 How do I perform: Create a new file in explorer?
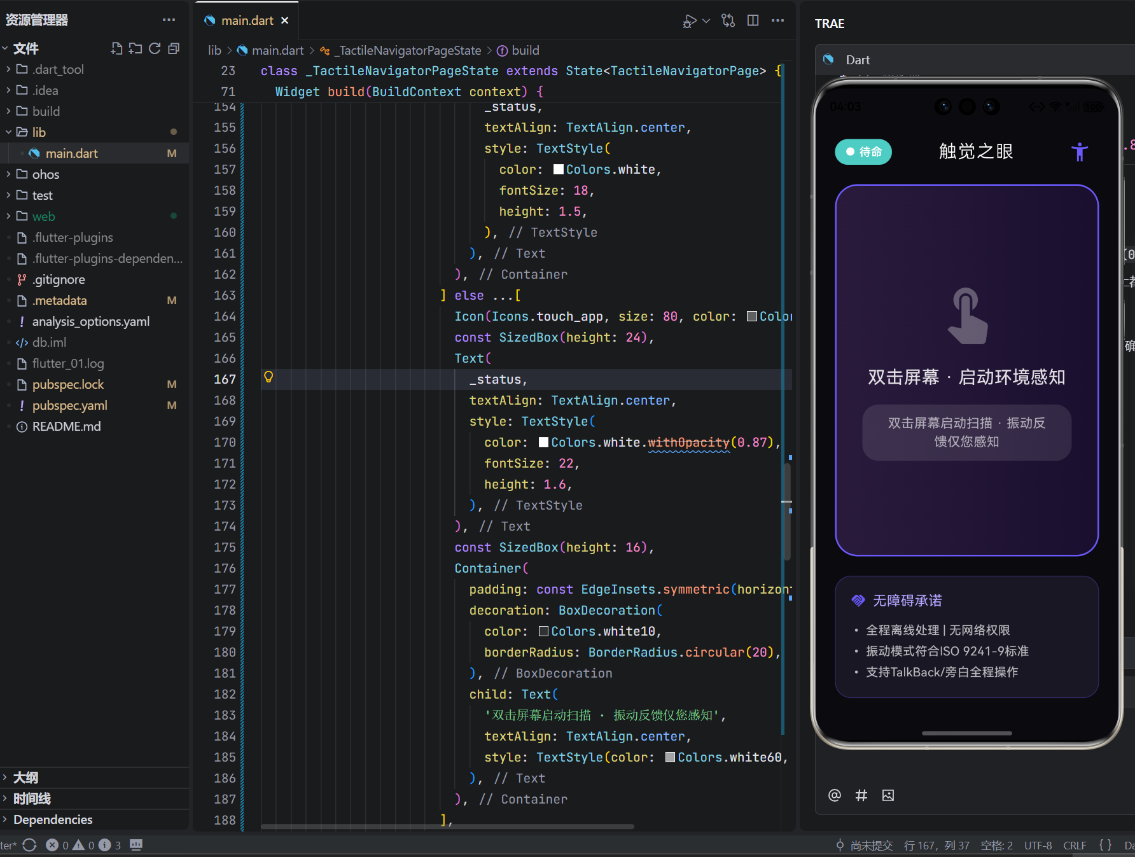116,48
